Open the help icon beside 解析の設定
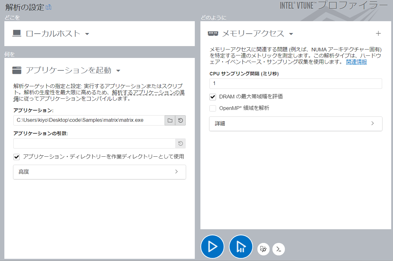The height and width of the screenshot is (261, 393). pyautogui.click(x=48, y=7)
